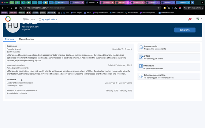Click the SeamlessHiring logo
This screenshot has height=128, width=205.
click(x=8, y=19)
